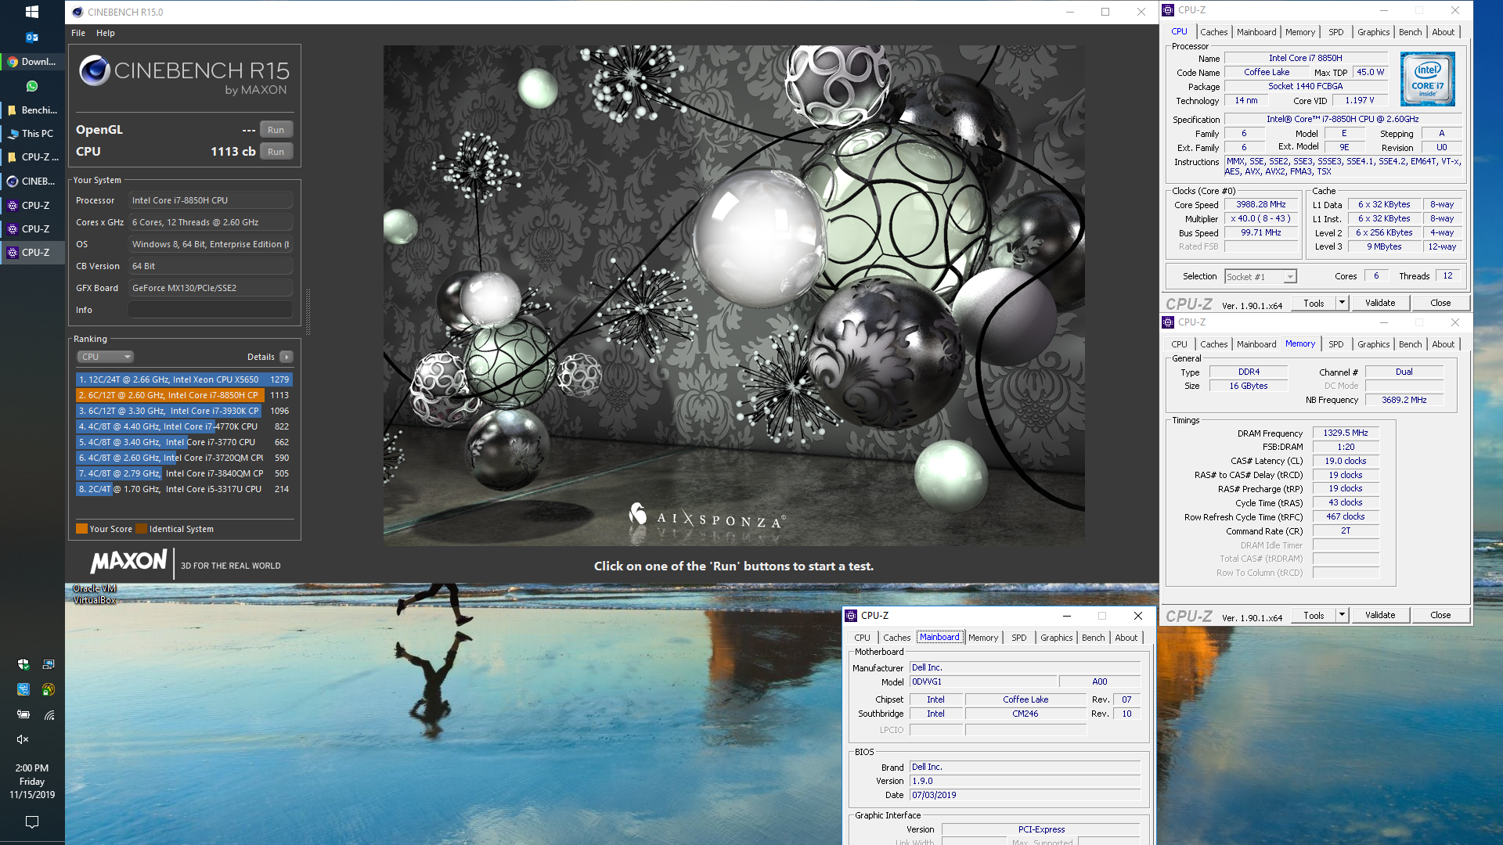Click the MAXON logo in Cinebench
The image size is (1503, 845).
(x=129, y=562)
